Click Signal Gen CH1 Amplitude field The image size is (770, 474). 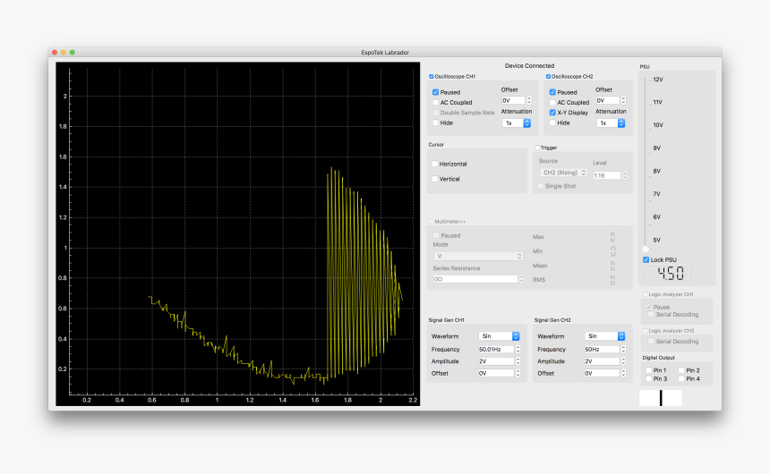coord(496,361)
